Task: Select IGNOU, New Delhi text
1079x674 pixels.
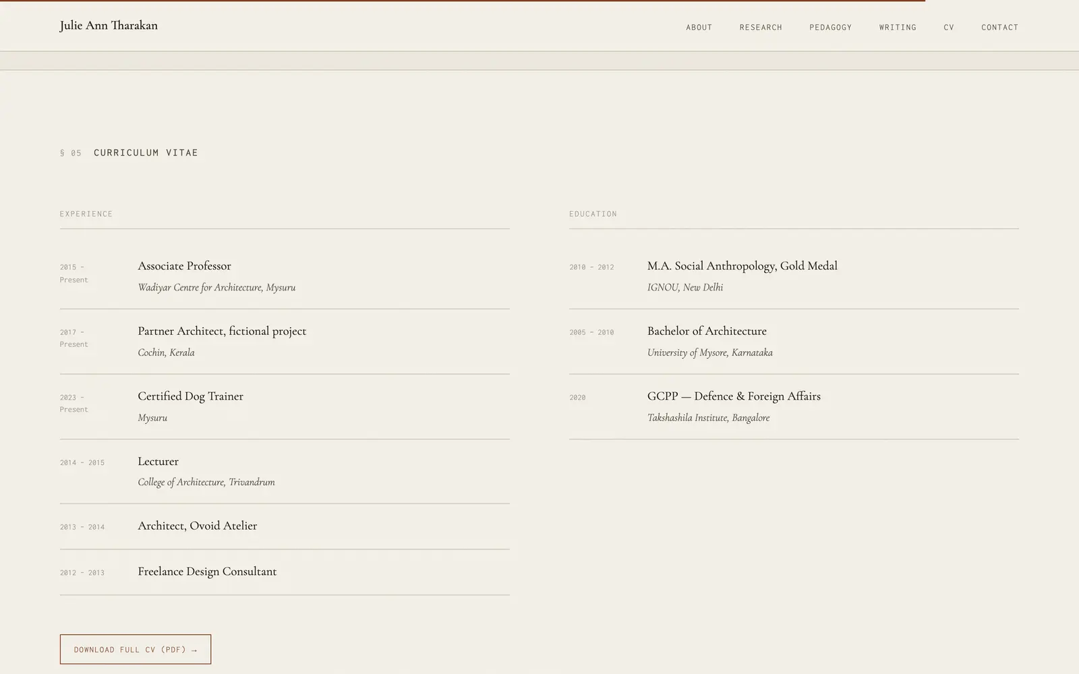Action: click(685, 288)
